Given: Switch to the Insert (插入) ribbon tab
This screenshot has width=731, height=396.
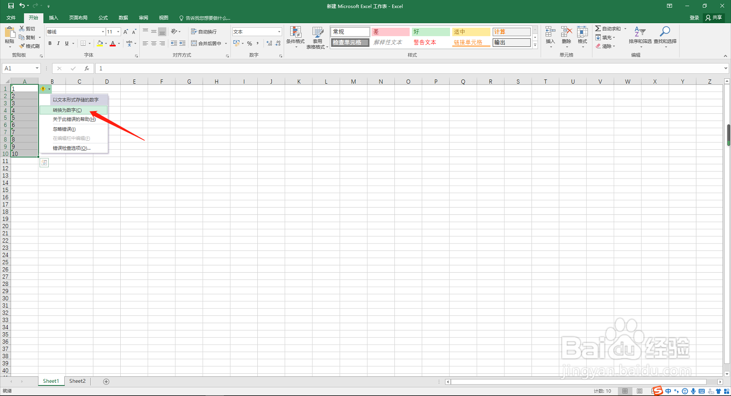Looking at the screenshot, I should 53,18.
